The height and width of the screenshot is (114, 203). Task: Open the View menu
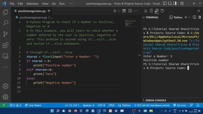(x=45, y=3)
